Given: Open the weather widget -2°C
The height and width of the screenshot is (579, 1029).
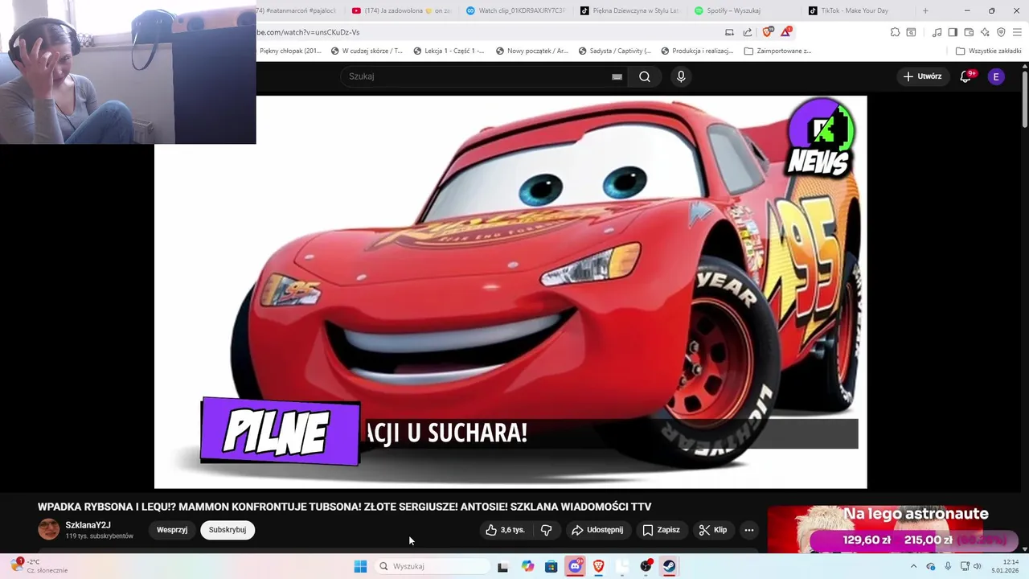Looking at the screenshot, I should [39, 566].
